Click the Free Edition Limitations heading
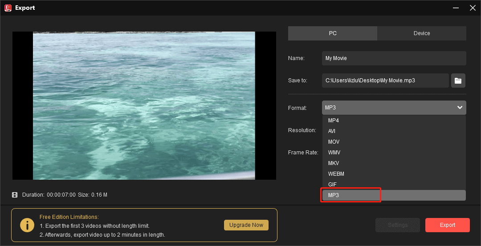Image resolution: width=481 pixels, height=246 pixels. (x=69, y=217)
